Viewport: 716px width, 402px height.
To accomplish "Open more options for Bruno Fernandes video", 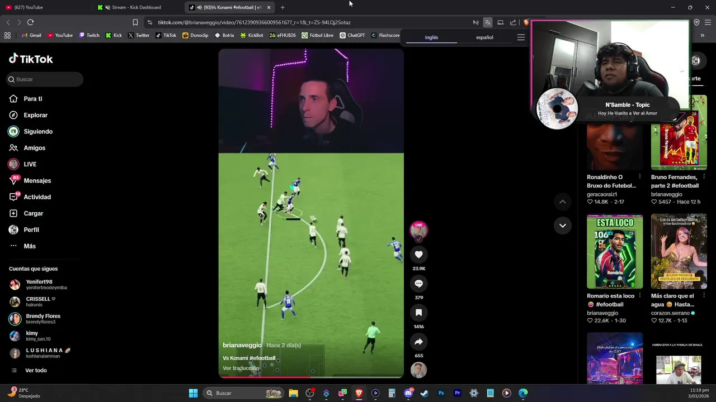I will tap(704, 177).
